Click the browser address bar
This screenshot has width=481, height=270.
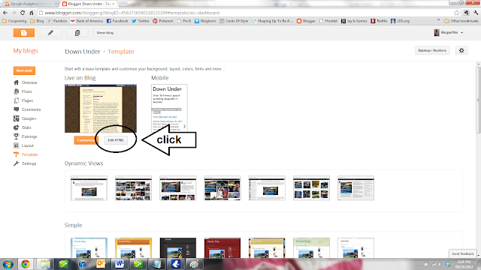(x=246, y=13)
